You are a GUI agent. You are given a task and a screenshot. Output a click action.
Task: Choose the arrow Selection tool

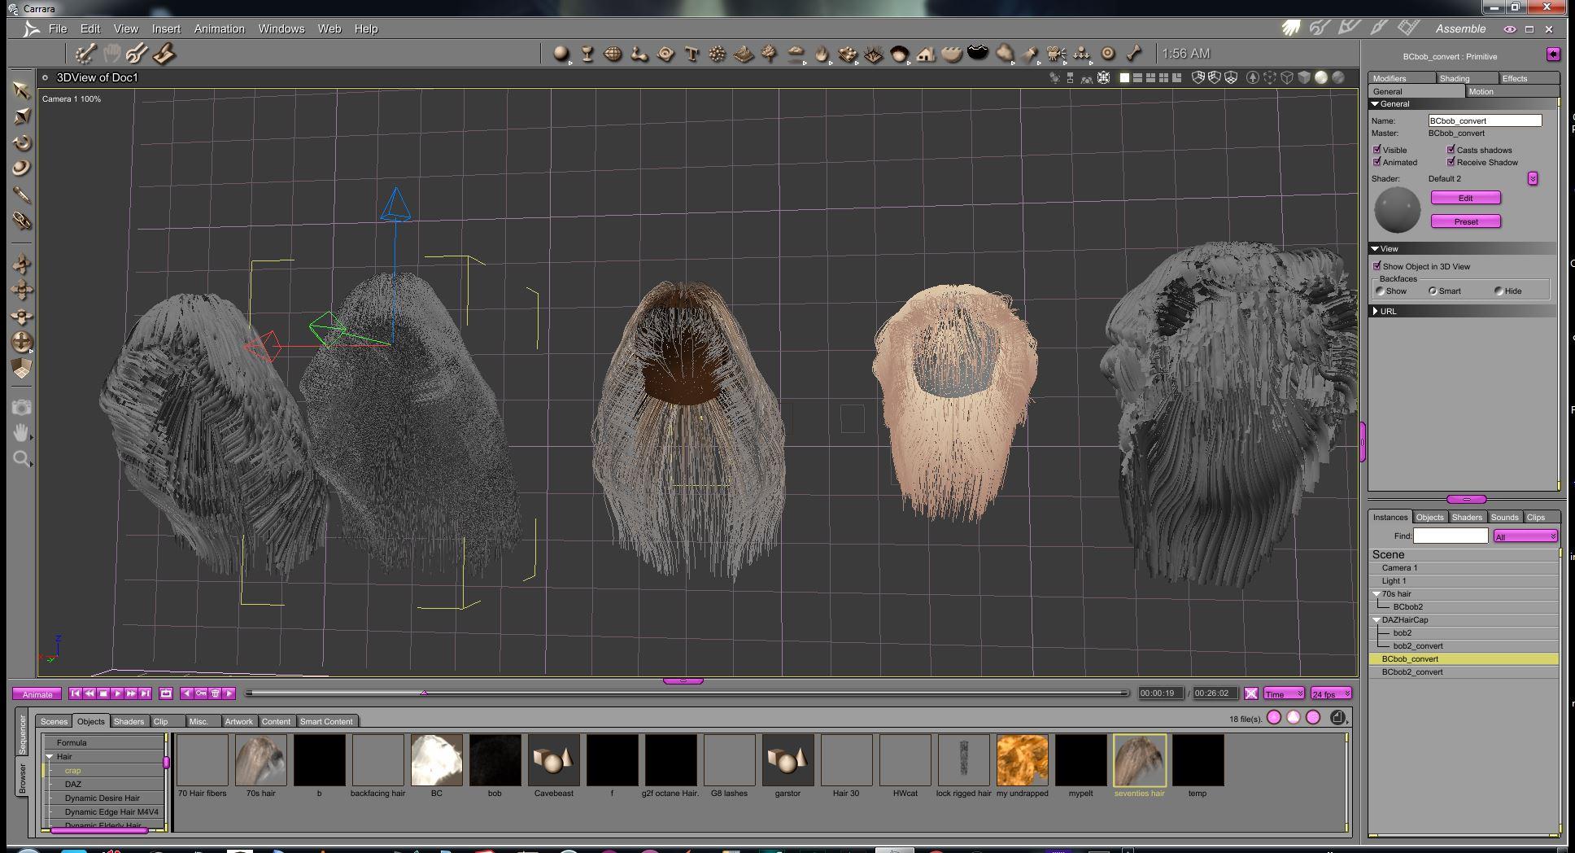pos(22,90)
